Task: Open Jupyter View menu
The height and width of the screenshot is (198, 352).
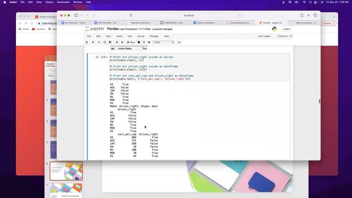Action: [x=108, y=36]
